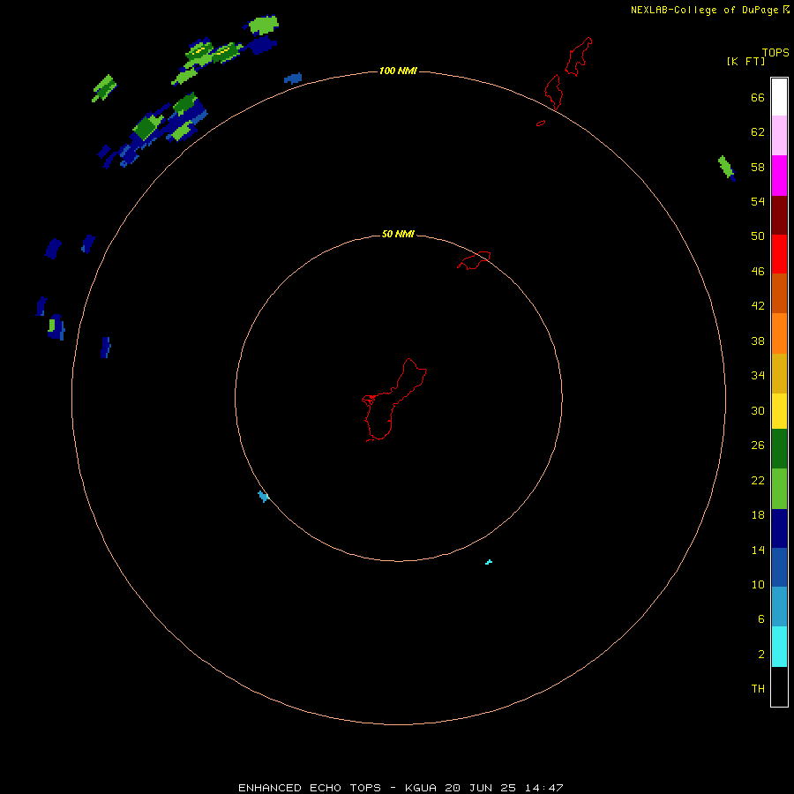
Task: Click the light green legend swatch
Action: (779, 489)
